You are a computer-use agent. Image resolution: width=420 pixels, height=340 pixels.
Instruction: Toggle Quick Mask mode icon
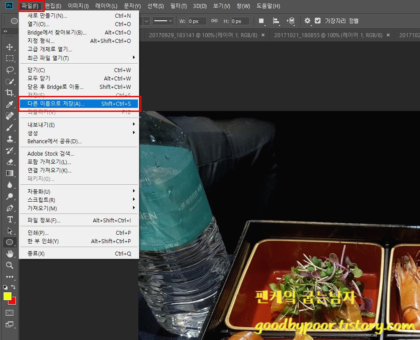tap(10, 313)
